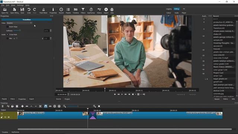
Task: Open Keyframes panel from toolbar
Action: point(91,11)
